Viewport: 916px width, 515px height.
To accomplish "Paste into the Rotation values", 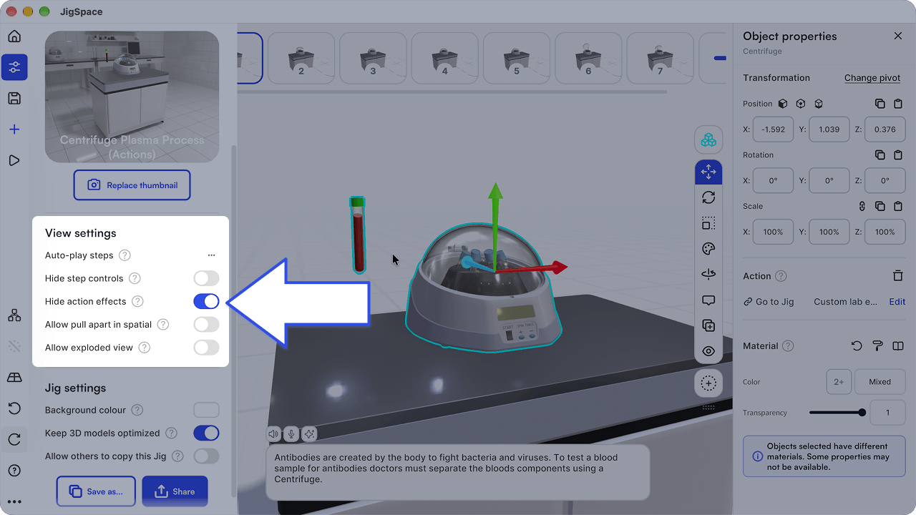I will [898, 155].
